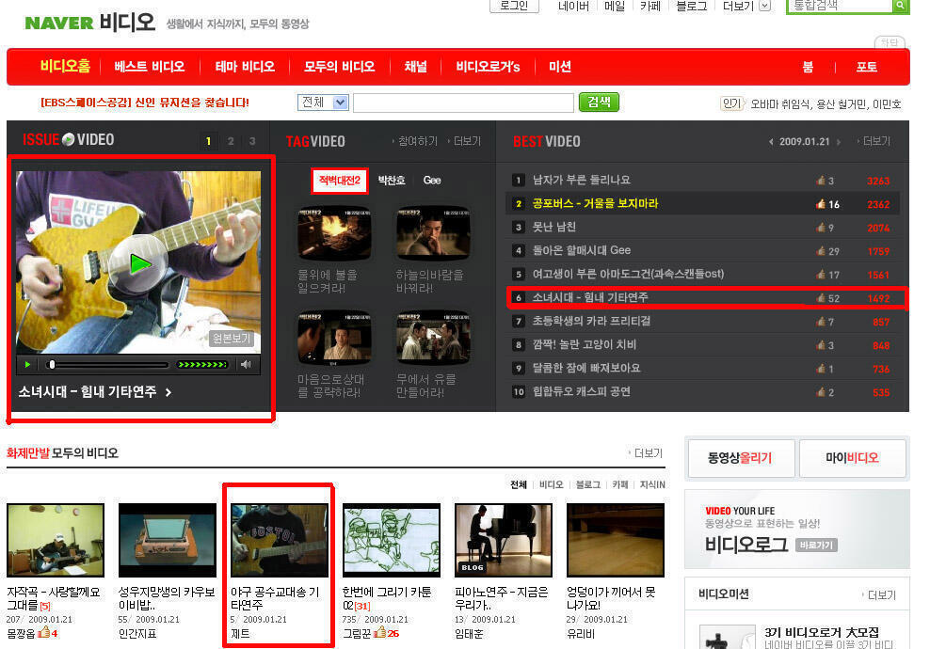Click into the video search text field
The height and width of the screenshot is (649, 930).
click(x=463, y=103)
